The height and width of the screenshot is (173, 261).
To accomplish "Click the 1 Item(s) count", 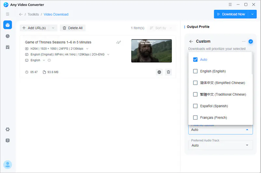I will 137,28.
